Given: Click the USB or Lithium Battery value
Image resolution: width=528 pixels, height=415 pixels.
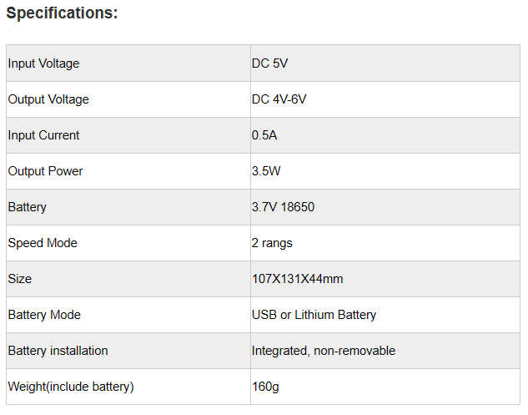Looking at the screenshot, I should pos(314,315).
